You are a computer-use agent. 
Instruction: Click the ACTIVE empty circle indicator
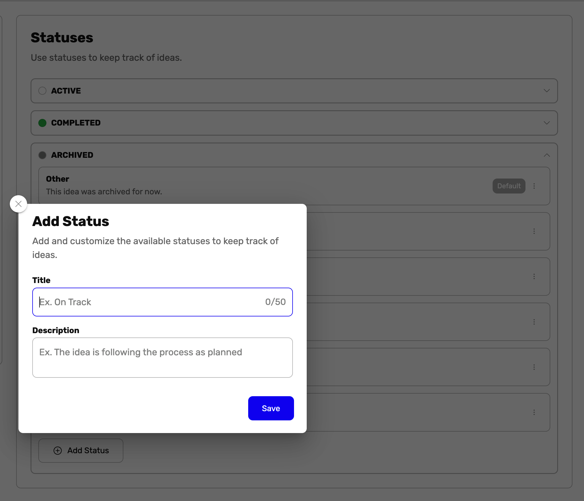[x=42, y=91]
